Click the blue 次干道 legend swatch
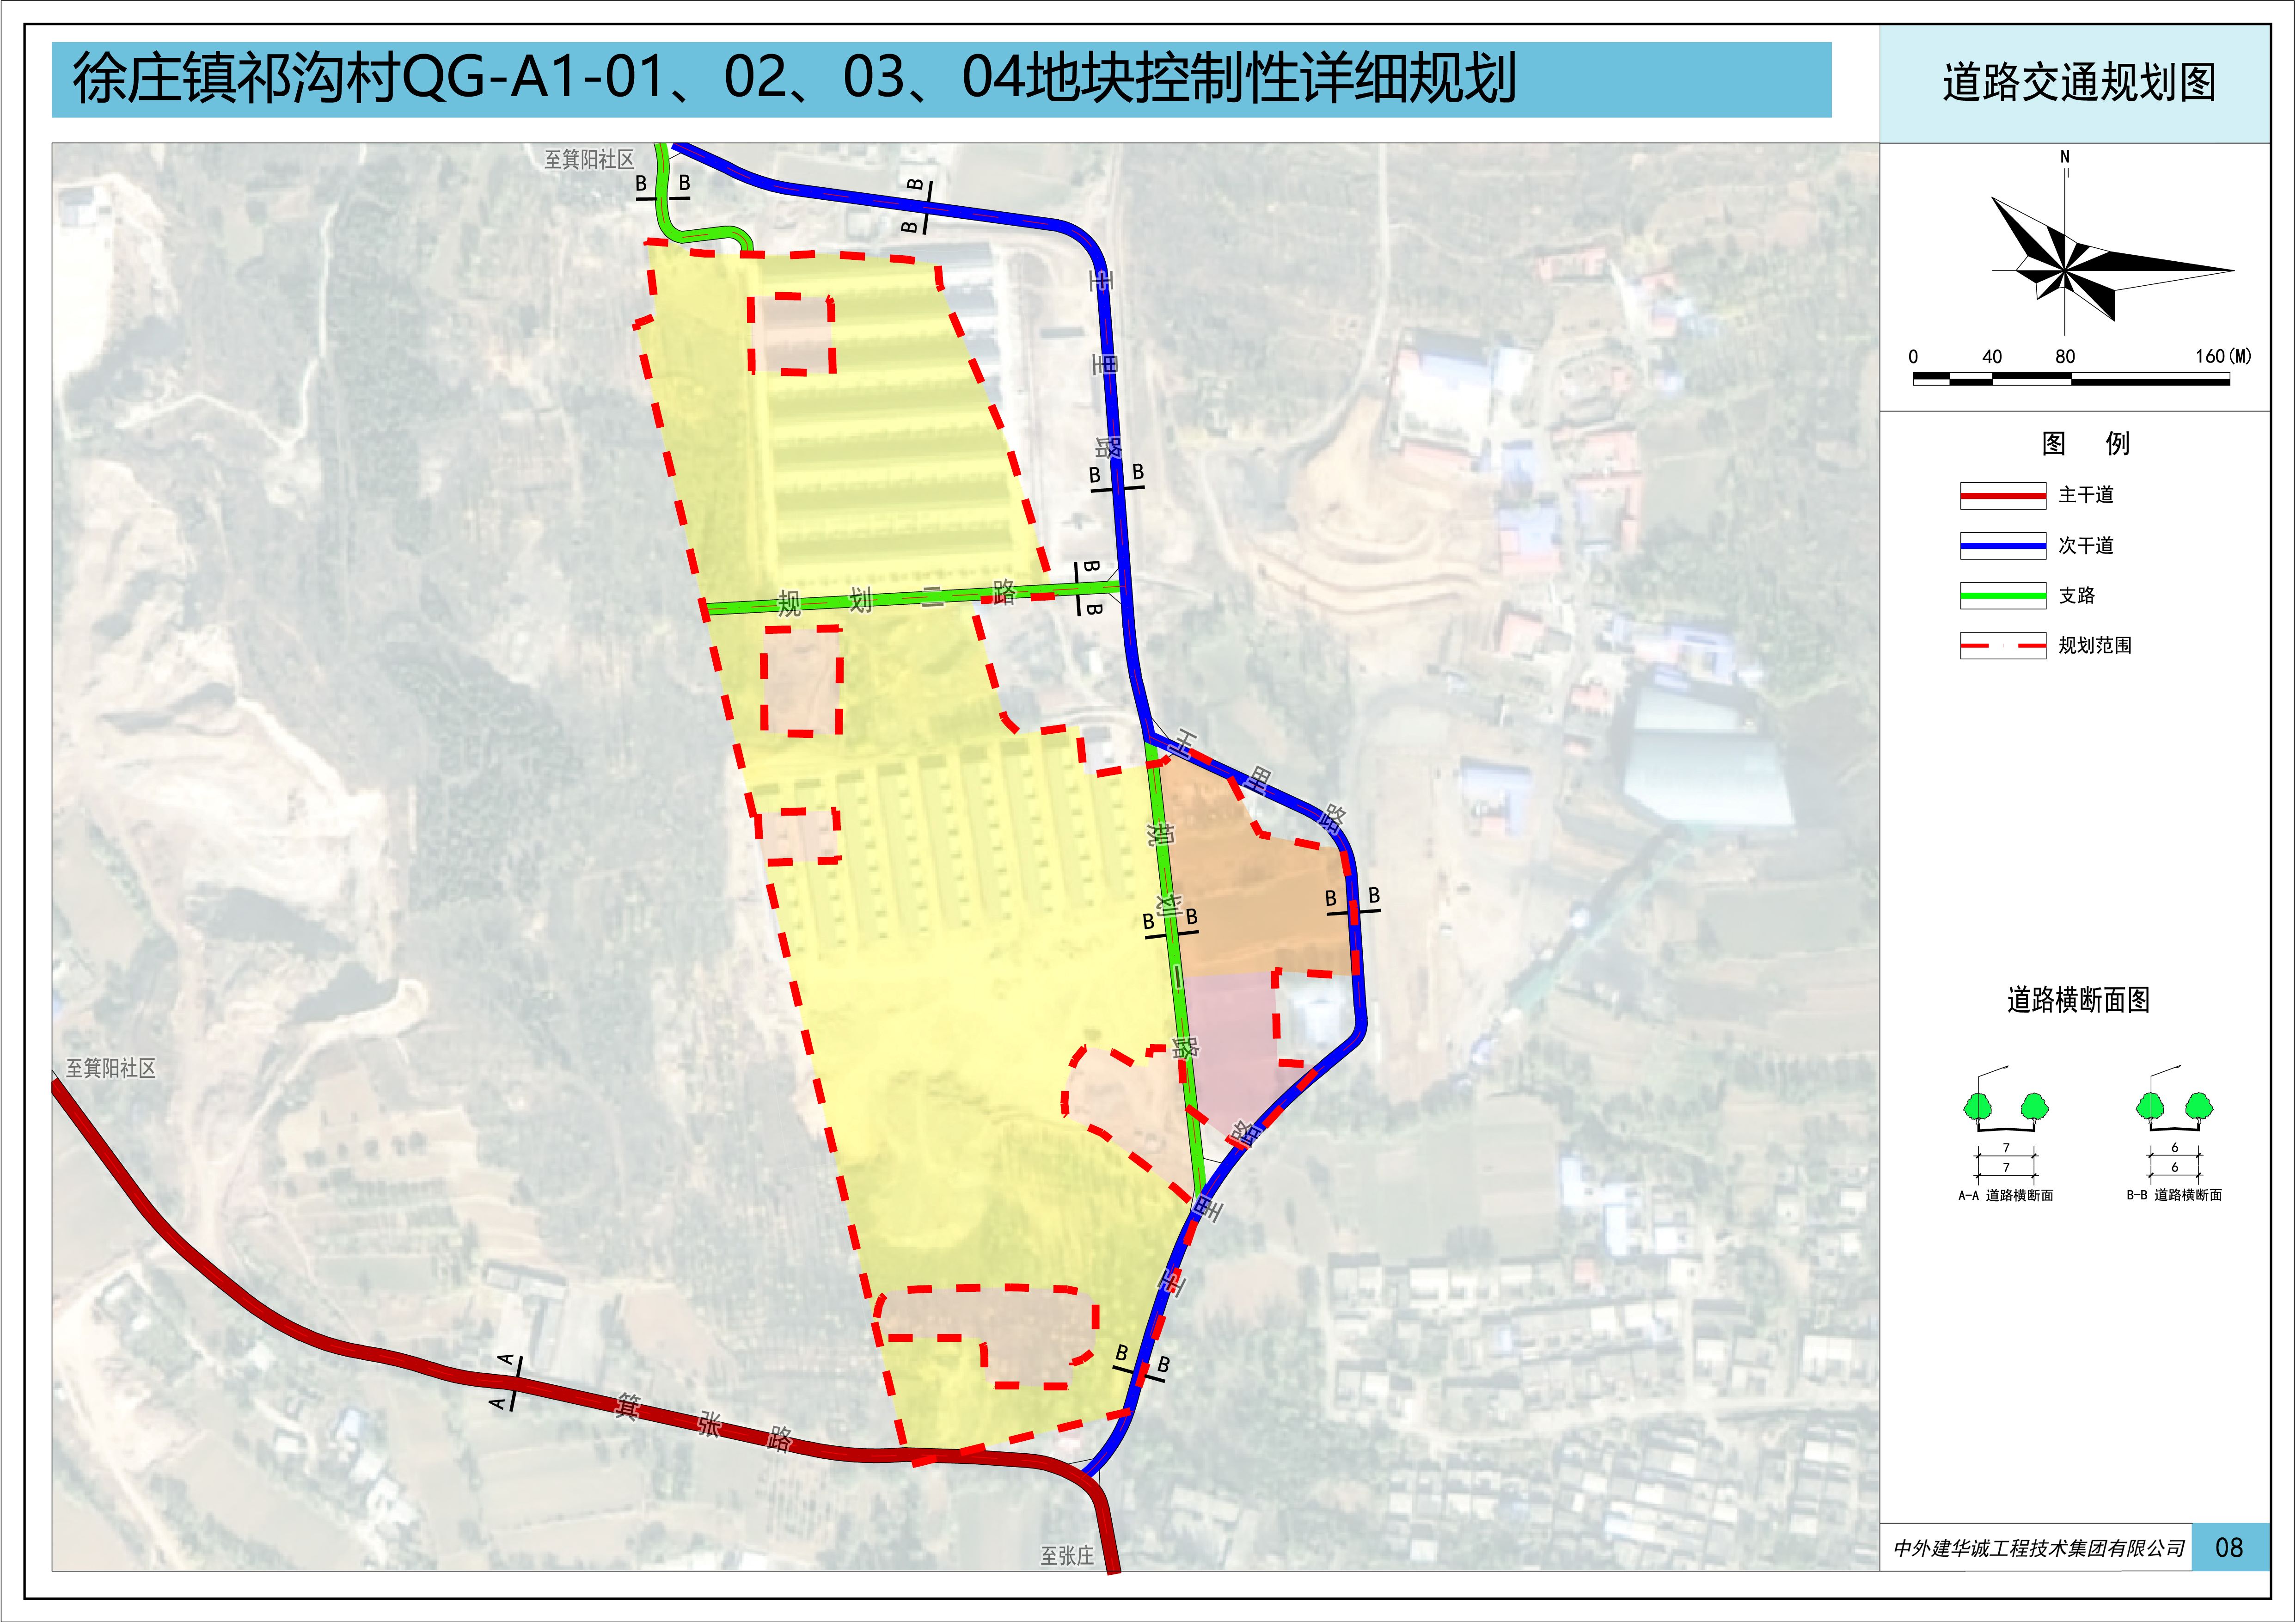 pos(2002,545)
